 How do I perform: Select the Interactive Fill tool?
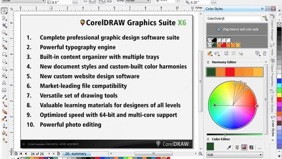[4, 140]
